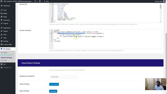Click the Appearance brush icon
The image size is (167, 94).
click(x=2, y=28)
